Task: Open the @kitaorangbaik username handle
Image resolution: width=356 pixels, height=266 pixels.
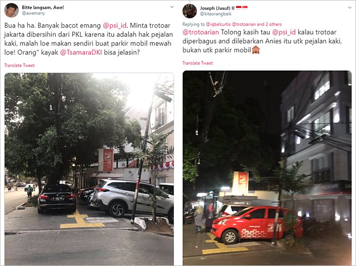Action: click(x=216, y=14)
